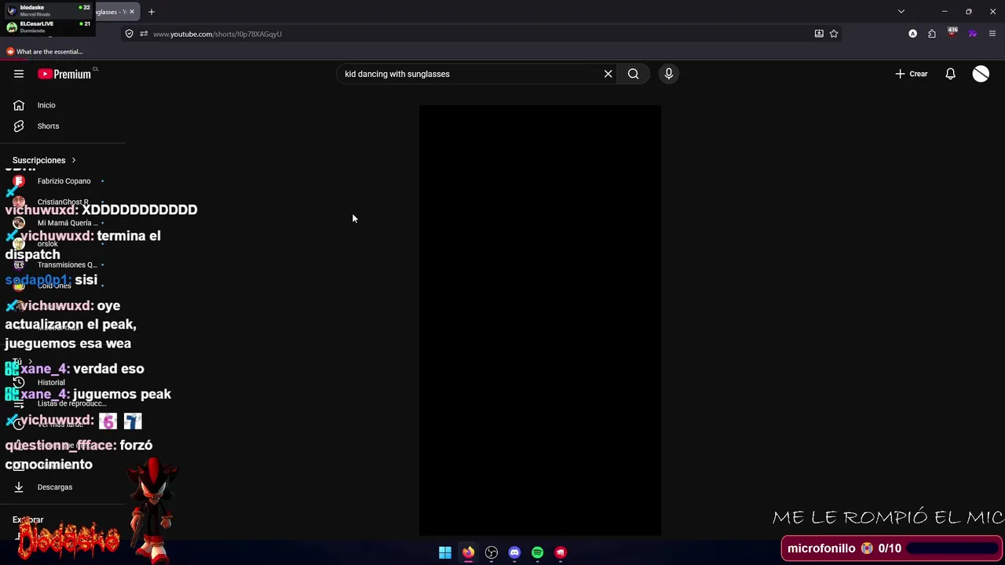The image size is (1005, 565).
Task: Open the Windows Start menu
Action: coord(445,552)
